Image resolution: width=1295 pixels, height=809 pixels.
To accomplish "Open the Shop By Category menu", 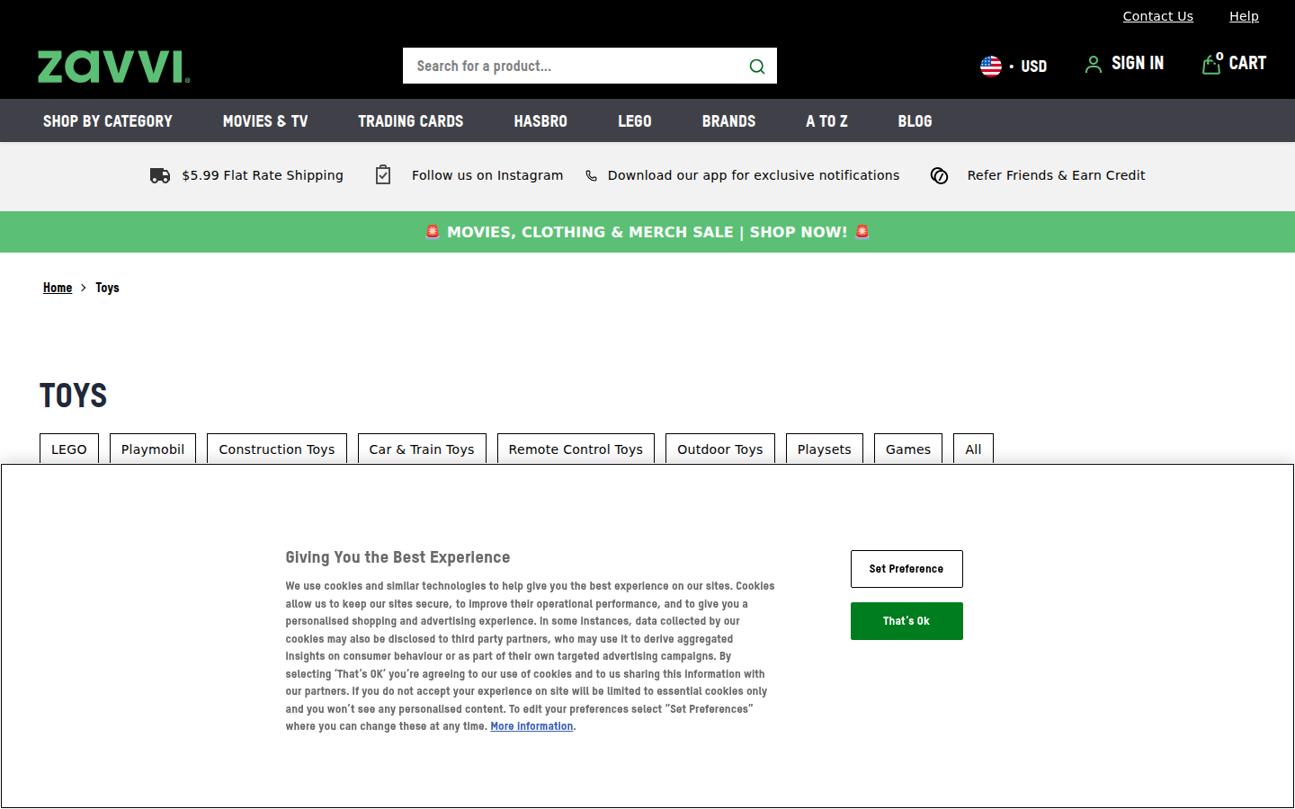I will (108, 121).
